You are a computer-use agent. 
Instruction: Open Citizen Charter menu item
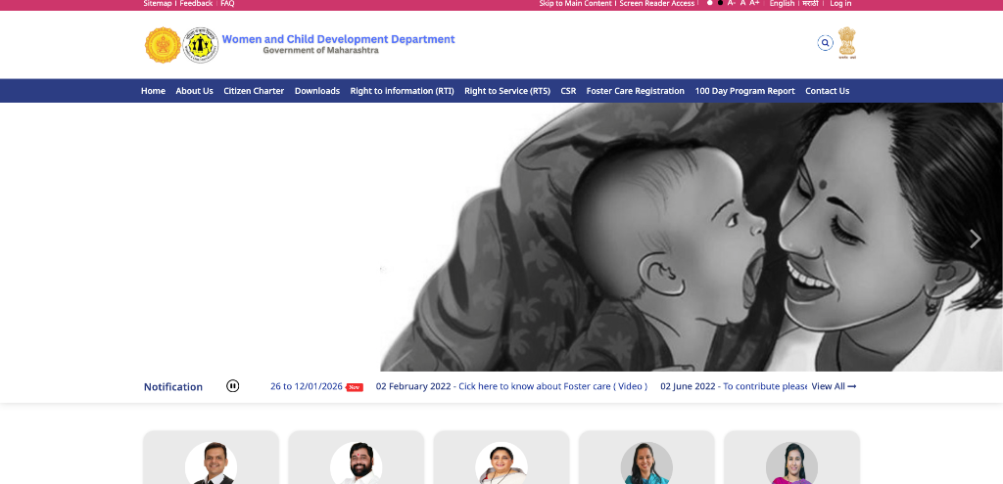tap(254, 91)
